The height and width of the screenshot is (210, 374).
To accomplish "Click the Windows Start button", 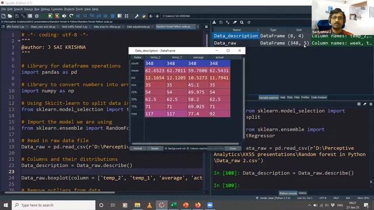I will [x=5, y=205].
